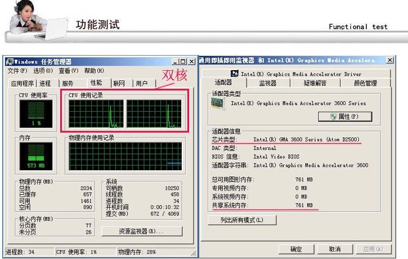
Task: Open the 帮助(H) menu in Task Manager
Action: click(94, 71)
